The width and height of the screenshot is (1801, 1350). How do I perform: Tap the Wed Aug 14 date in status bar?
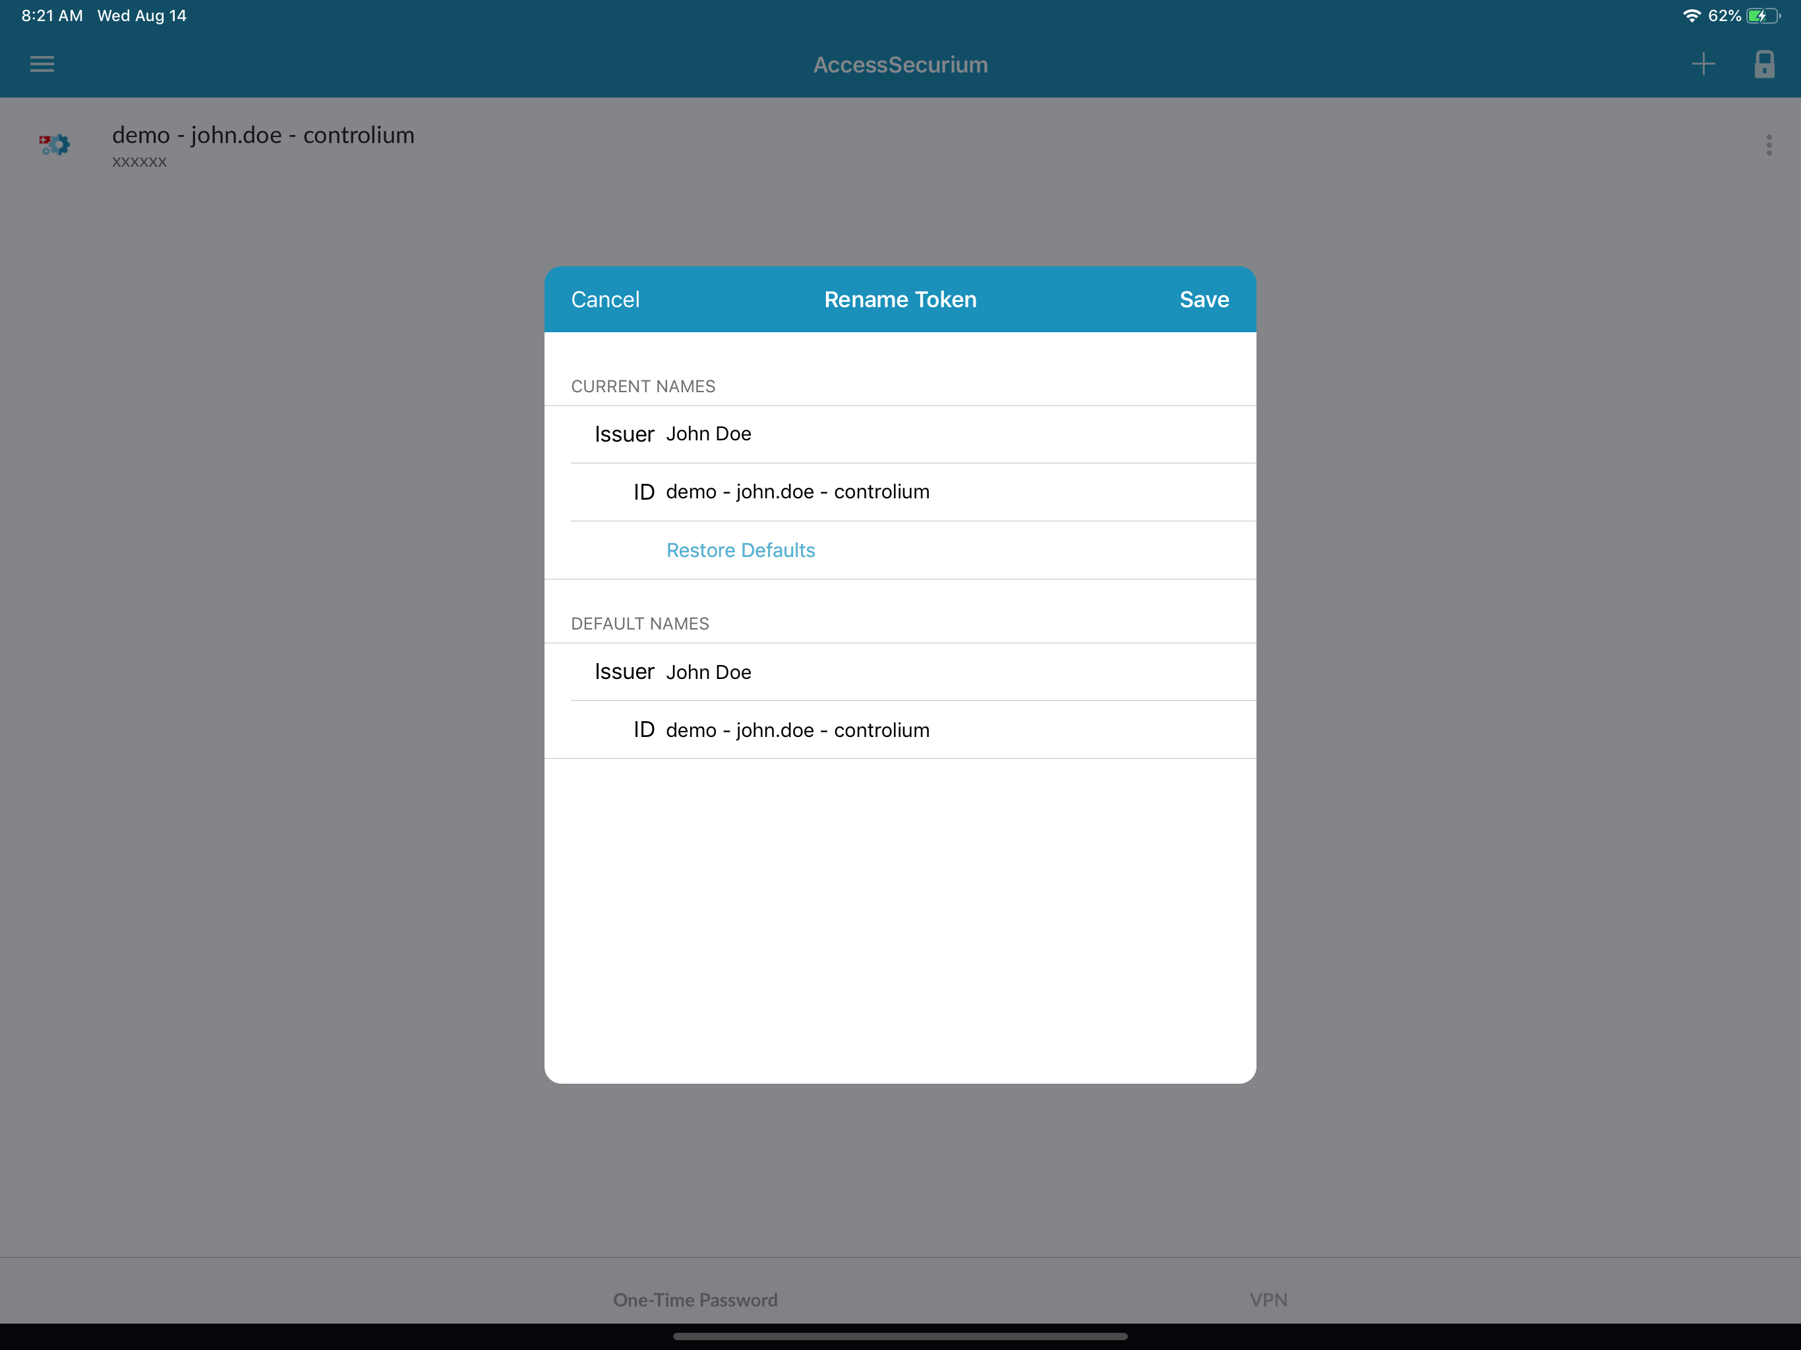[142, 15]
